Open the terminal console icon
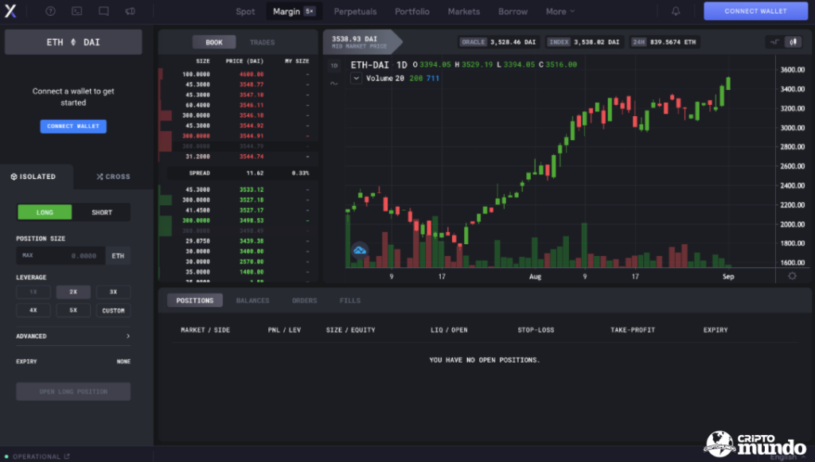 coord(76,11)
